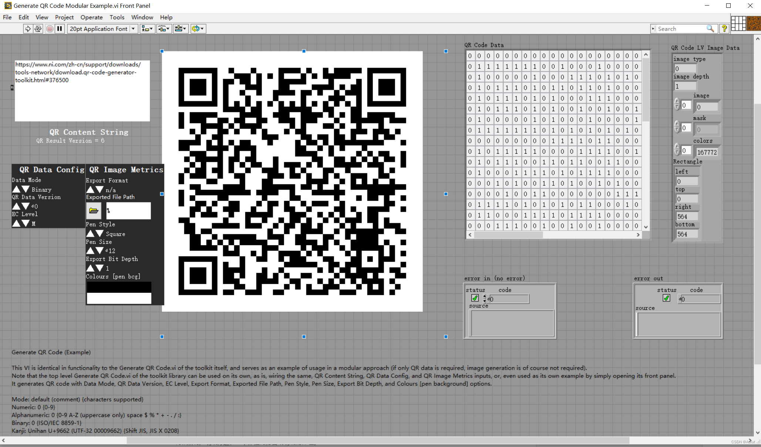Open the Operate menu
The image size is (761, 447).
tap(91, 17)
